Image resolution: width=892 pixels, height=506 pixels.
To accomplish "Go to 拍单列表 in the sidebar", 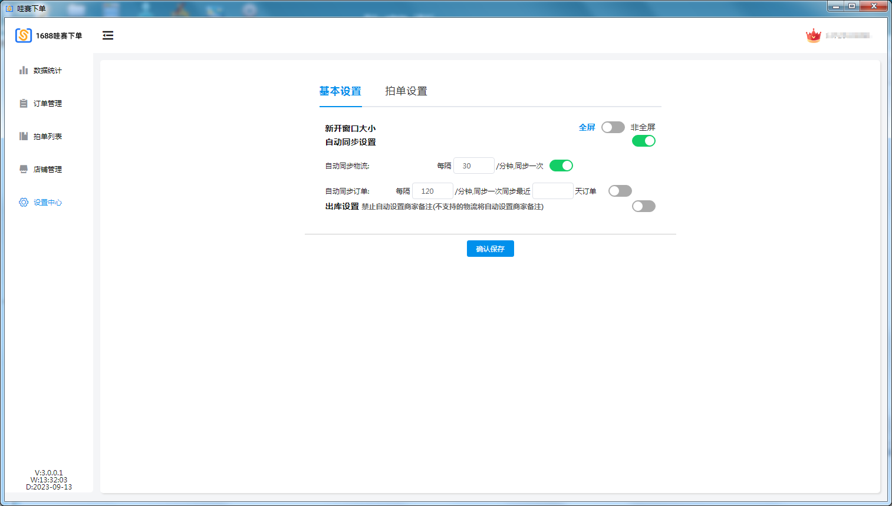I will click(x=47, y=137).
